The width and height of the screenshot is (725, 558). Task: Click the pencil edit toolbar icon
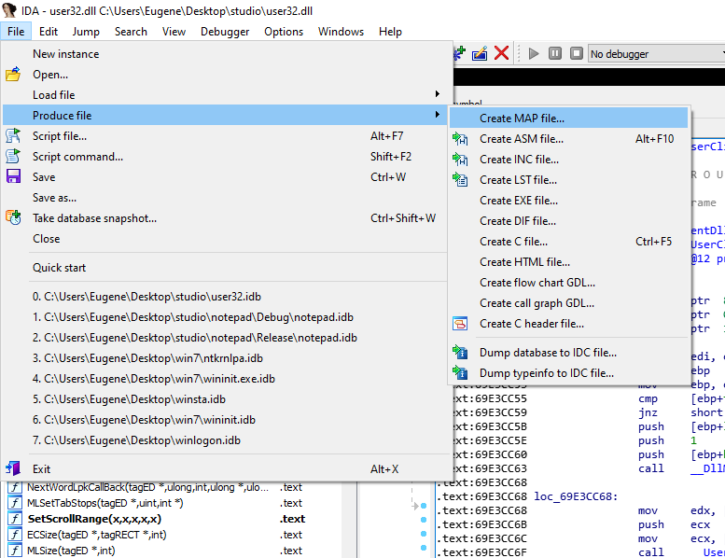coord(480,53)
